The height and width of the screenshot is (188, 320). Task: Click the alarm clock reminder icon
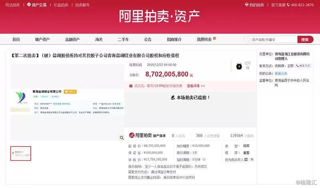point(239,66)
